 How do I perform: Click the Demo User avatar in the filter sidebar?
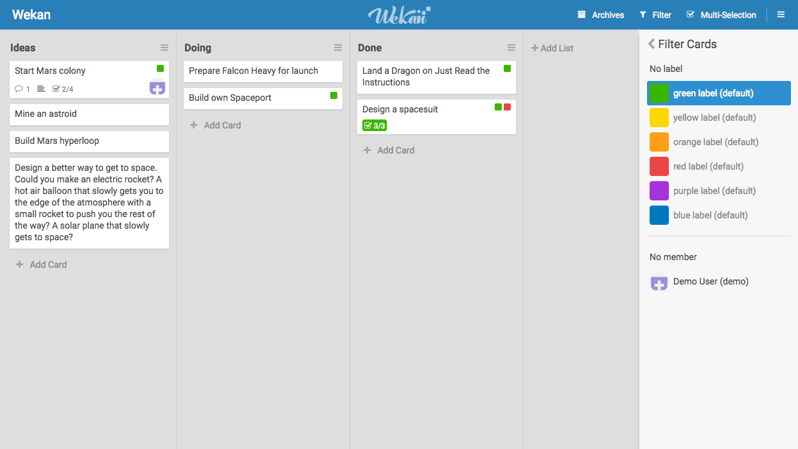pos(659,283)
